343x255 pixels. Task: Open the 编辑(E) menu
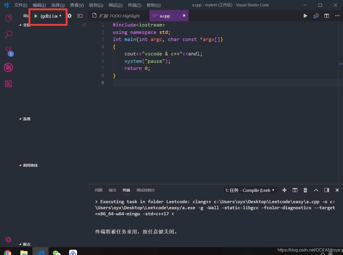[x=39, y=5]
